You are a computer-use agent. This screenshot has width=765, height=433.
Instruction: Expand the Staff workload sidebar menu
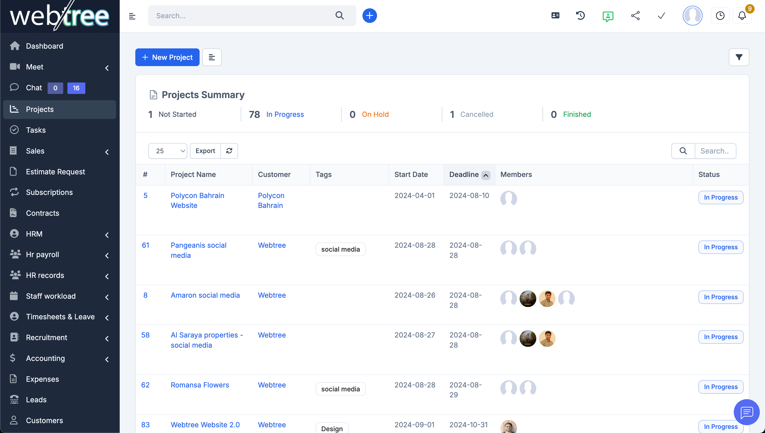(60, 296)
